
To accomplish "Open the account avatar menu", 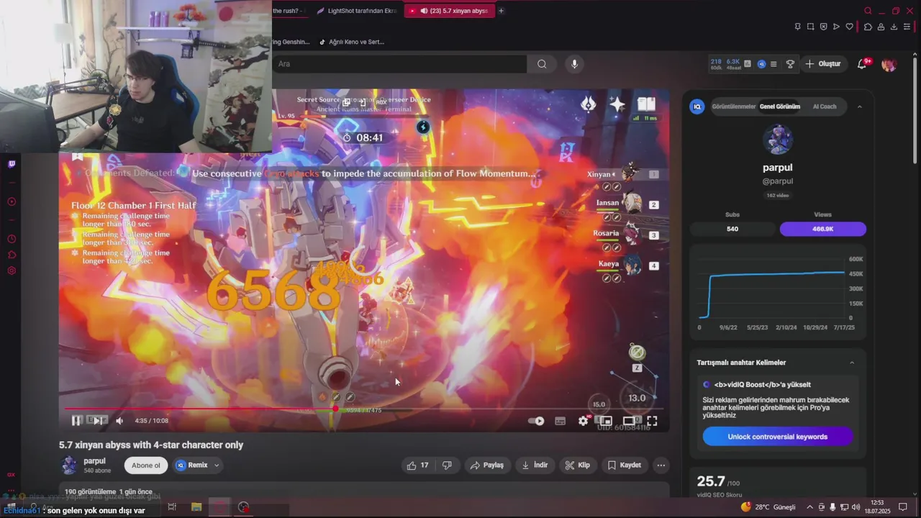I will pos(889,64).
